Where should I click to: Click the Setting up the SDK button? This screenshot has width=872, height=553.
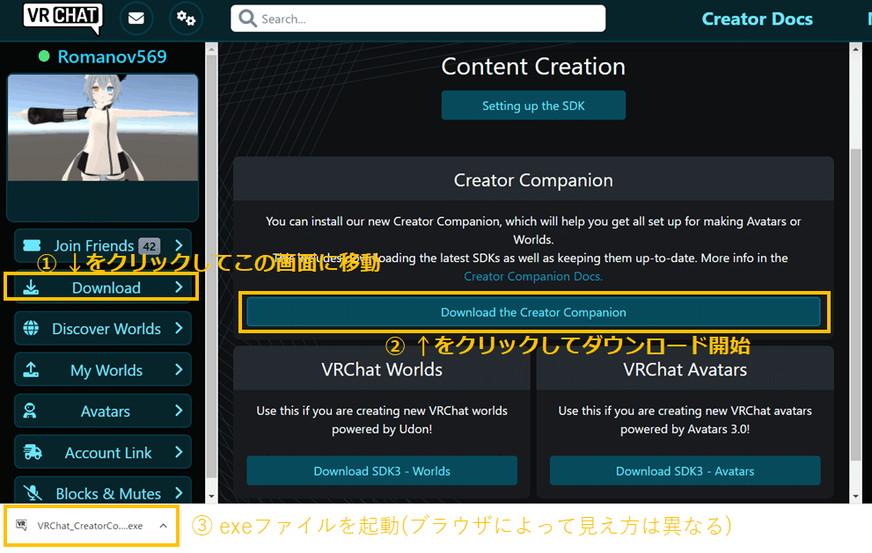tap(533, 105)
